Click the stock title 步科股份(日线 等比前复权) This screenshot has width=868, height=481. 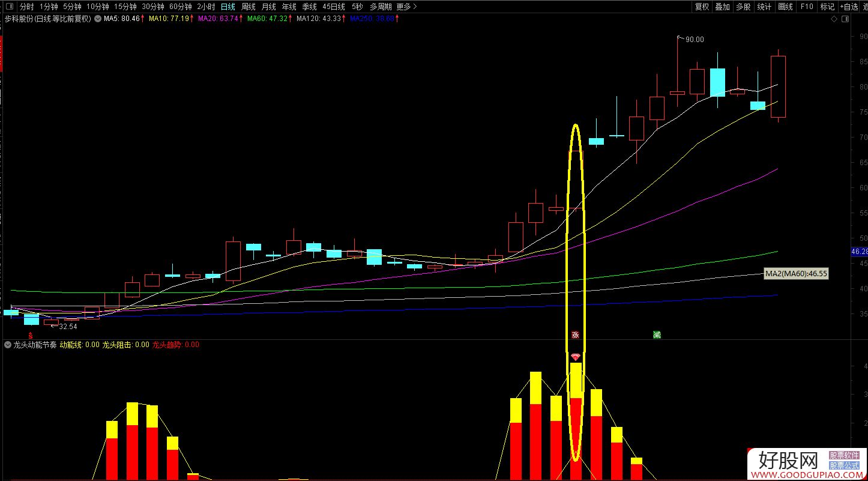[47, 19]
